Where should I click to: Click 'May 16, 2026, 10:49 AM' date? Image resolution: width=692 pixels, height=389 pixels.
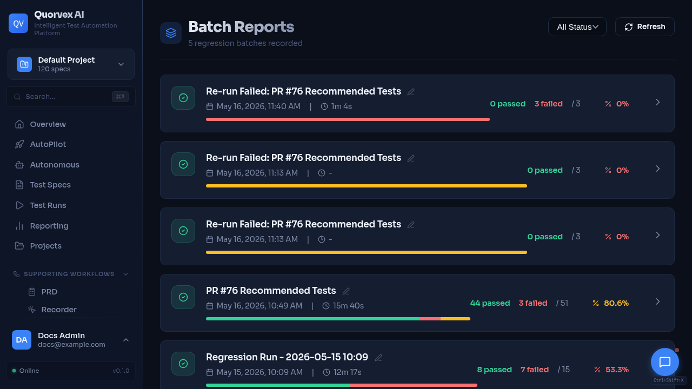point(259,306)
